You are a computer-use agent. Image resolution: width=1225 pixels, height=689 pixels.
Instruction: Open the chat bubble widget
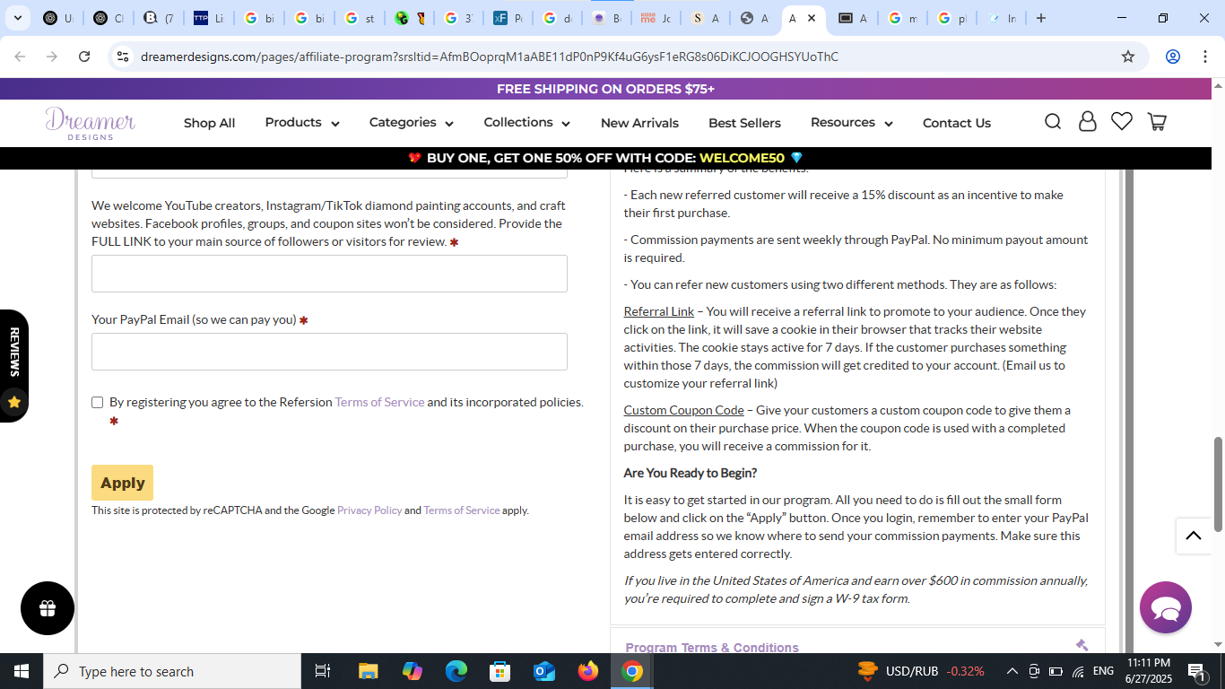(1166, 607)
